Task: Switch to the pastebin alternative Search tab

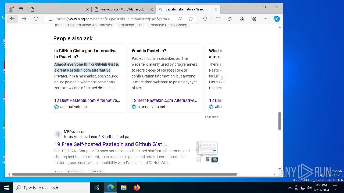Action: click(188, 9)
